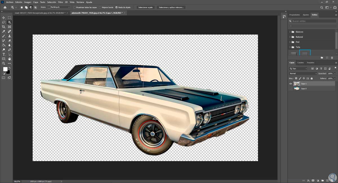The height and width of the screenshot is (183, 338).
Task: Activate the Zoom tool in toolbar
Action: point(4,64)
